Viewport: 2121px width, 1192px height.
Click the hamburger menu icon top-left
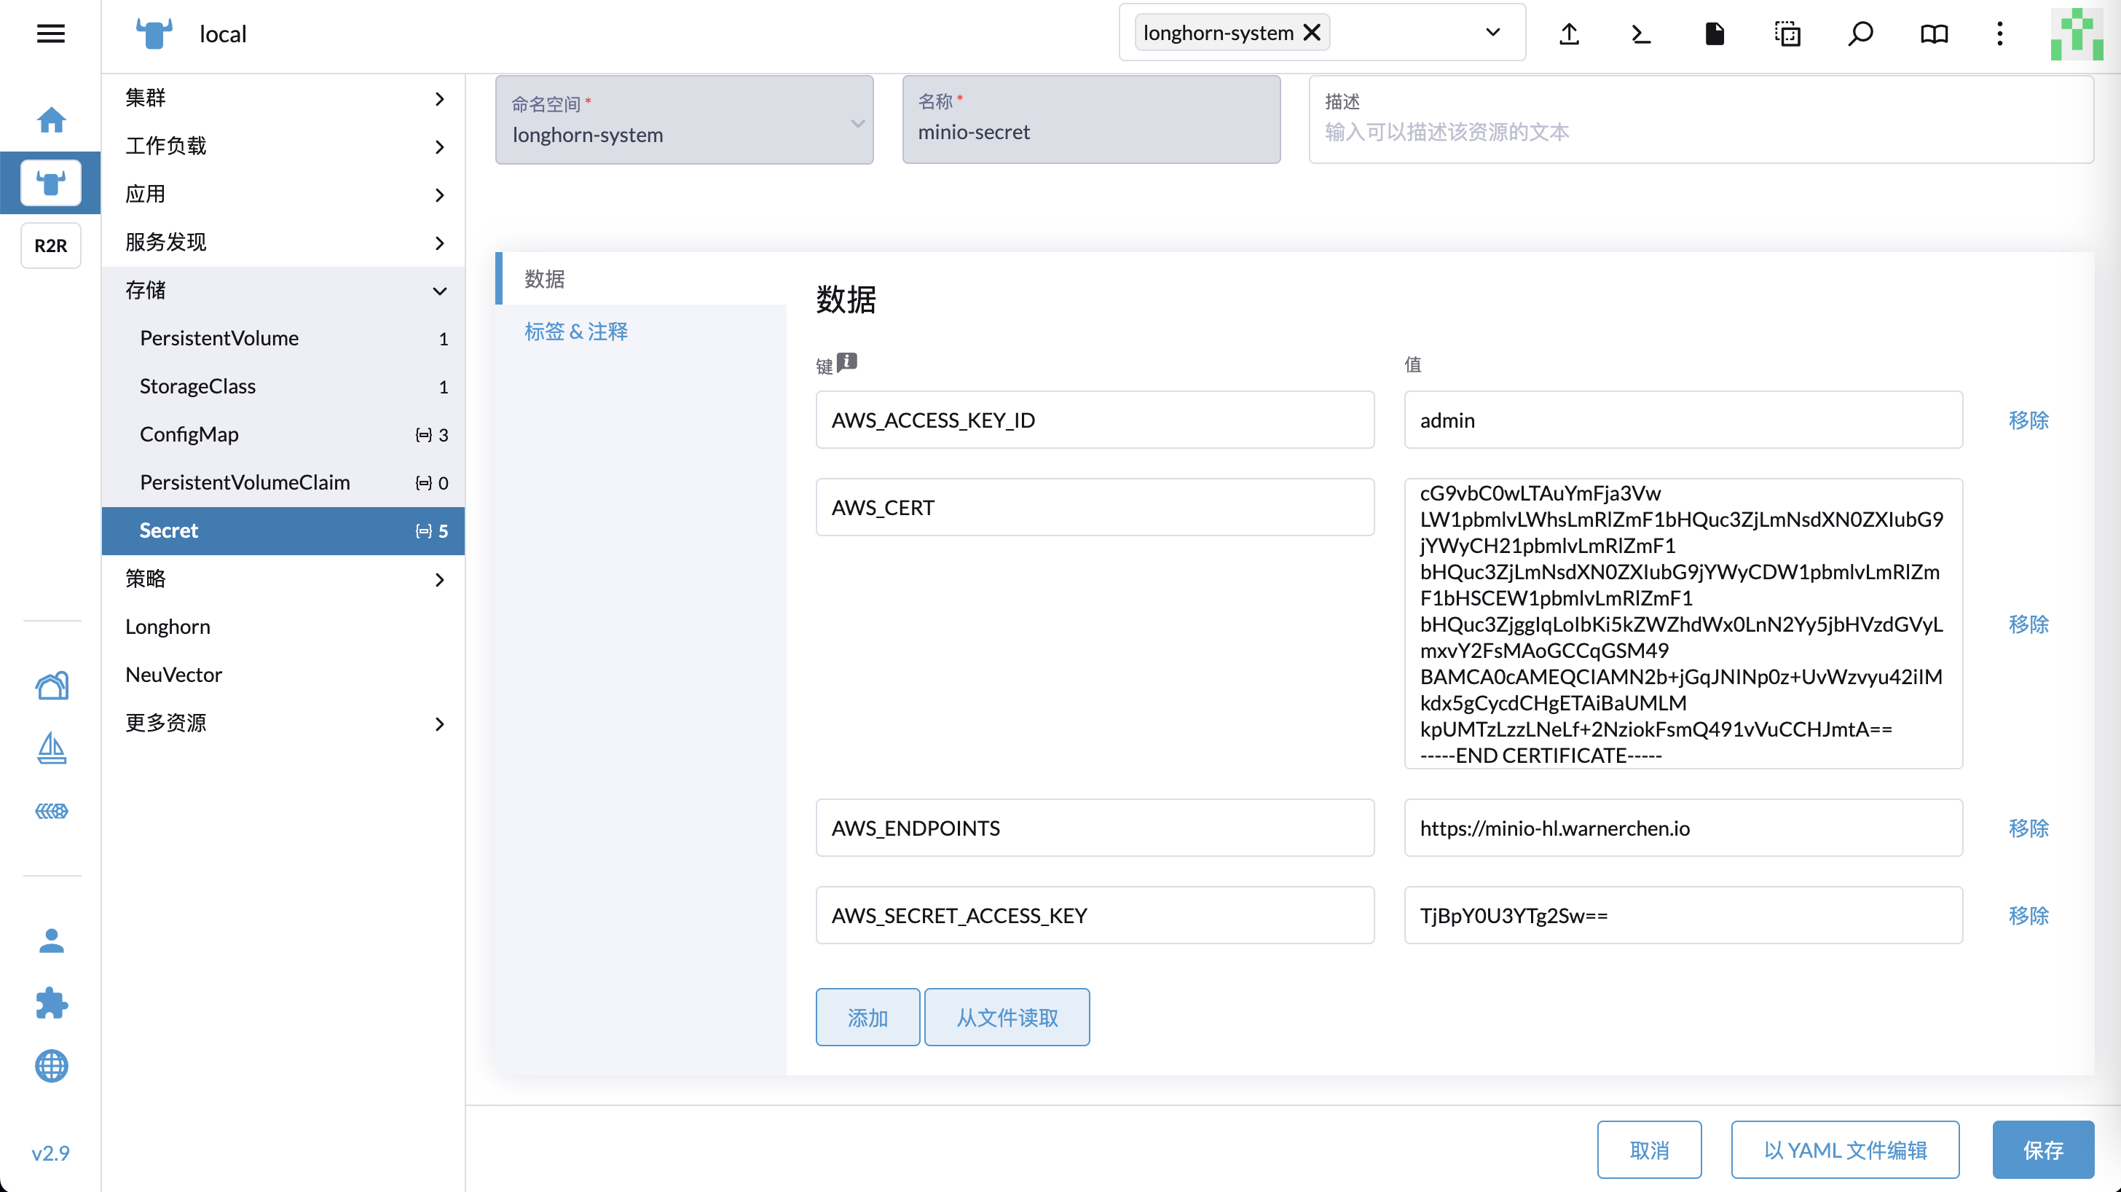(x=51, y=32)
